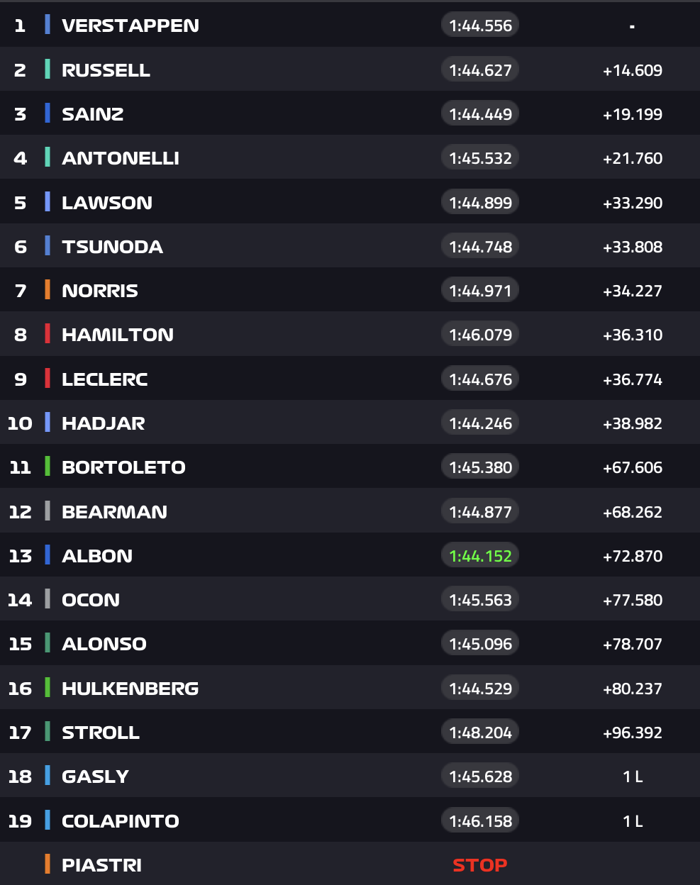Select Stroll's lap time 1:48.204
This screenshot has height=885, width=700.
[x=480, y=733]
